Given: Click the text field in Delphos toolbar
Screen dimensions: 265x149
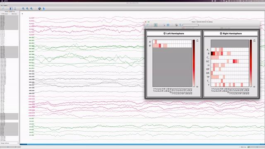Looking at the screenshot, I should tap(190, 25).
